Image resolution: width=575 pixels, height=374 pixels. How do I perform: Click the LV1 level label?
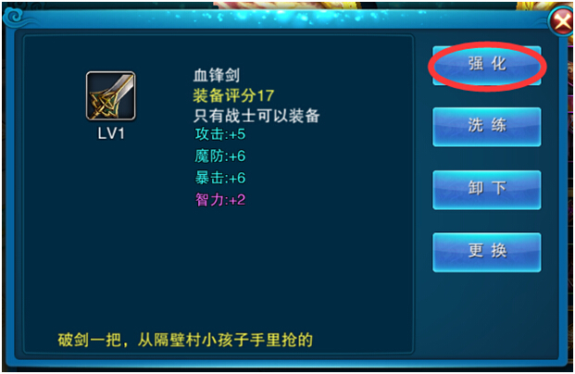tap(111, 133)
